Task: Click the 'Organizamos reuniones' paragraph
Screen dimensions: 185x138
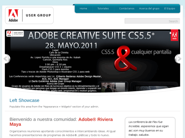Action: coord(63,134)
